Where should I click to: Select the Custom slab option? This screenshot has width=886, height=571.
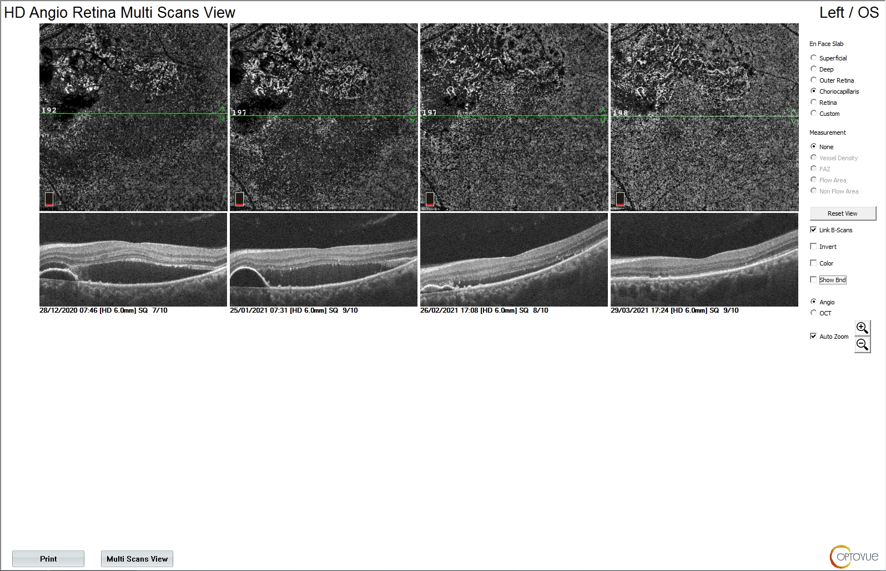814,113
